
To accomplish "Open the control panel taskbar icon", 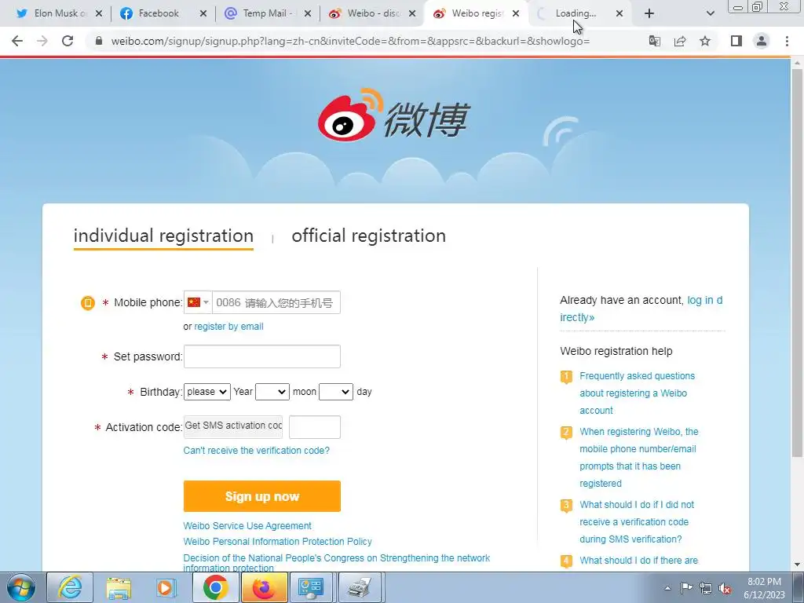I will (x=311, y=587).
